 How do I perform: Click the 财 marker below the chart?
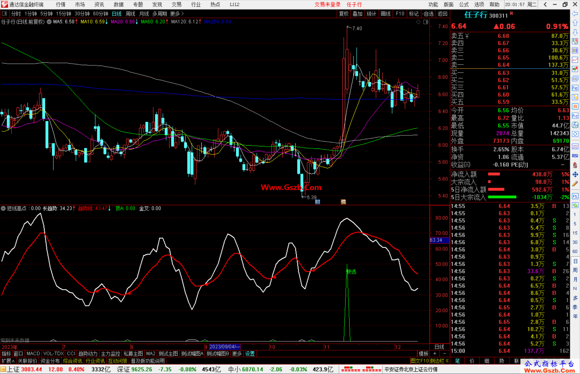pos(317,202)
